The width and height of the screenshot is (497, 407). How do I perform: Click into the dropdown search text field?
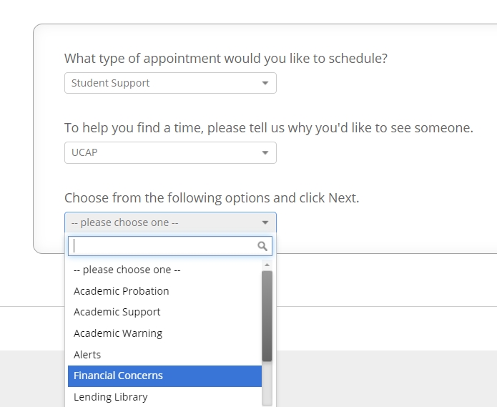pyautogui.click(x=163, y=246)
